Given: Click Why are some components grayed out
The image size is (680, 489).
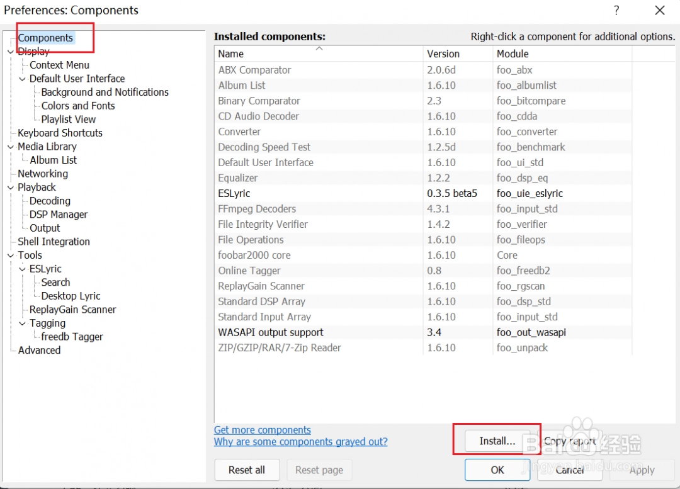Looking at the screenshot, I should 300,442.
